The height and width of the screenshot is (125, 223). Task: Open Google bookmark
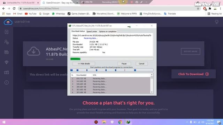coord(44,14)
